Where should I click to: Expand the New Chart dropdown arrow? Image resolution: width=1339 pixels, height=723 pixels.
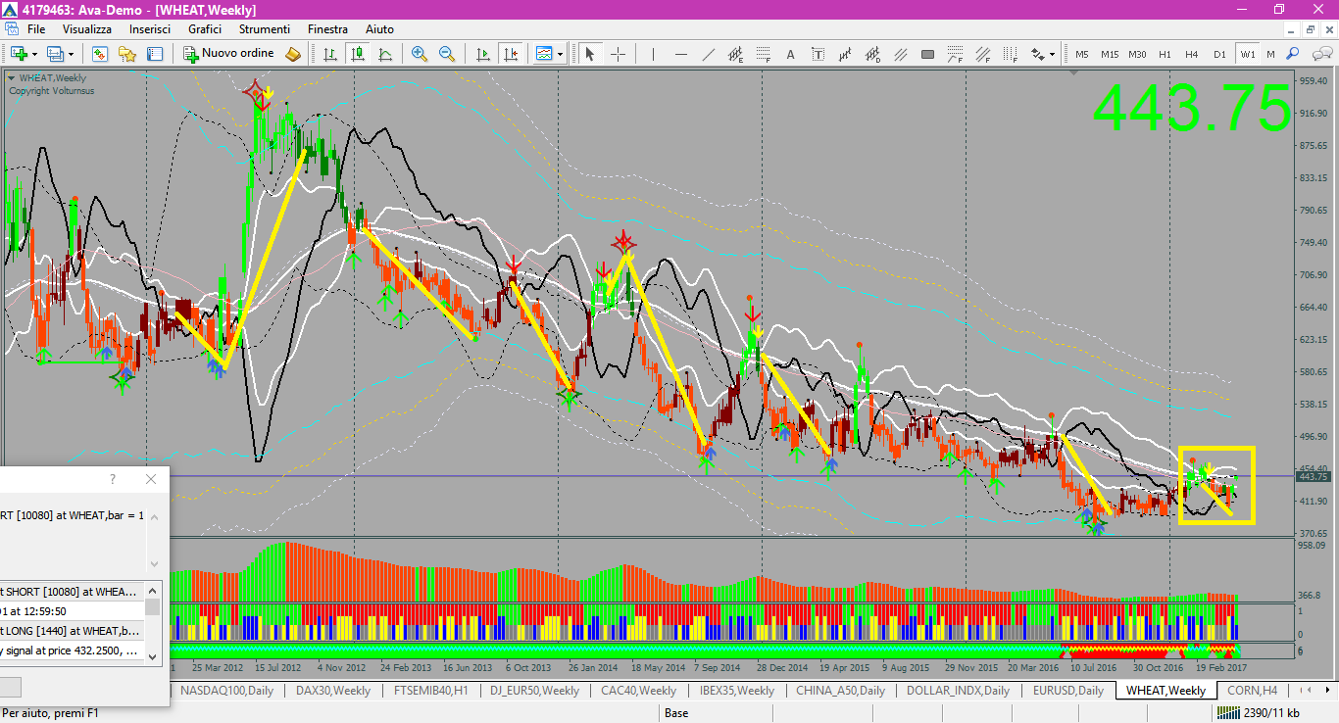pos(34,54)
